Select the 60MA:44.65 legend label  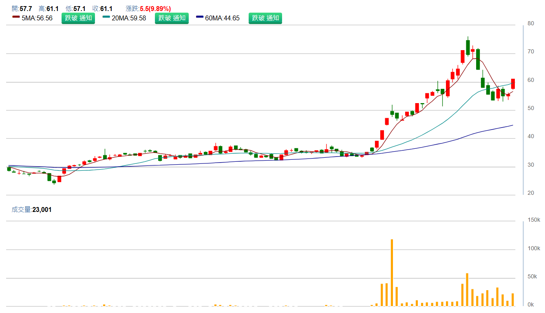point(223,18)
